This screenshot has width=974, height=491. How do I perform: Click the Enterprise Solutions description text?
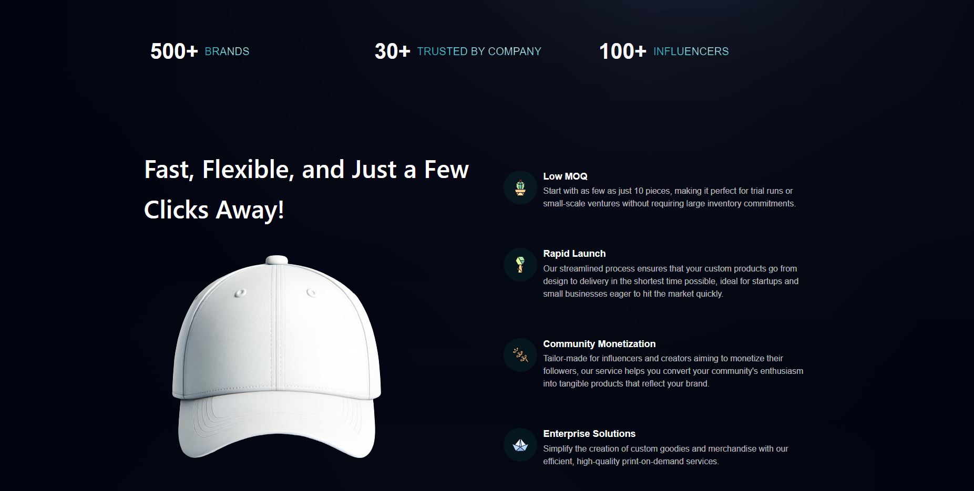coord(665,455)
